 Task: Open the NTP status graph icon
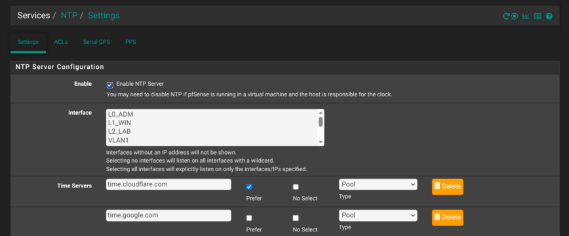click(x=526, y=16)
